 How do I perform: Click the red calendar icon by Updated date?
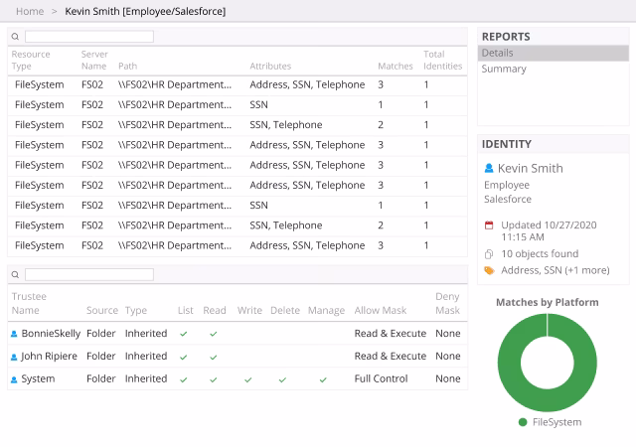click(489, 225)
